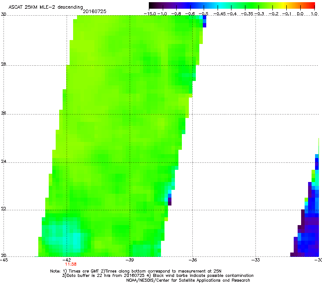Screen dimensions: 322x283
Task: Click the colorbar label "1.0" at the red end
Action: click(314, 14)
